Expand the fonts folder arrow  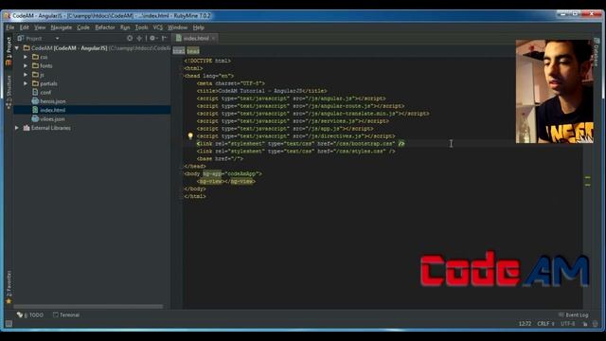pos(26,65)
